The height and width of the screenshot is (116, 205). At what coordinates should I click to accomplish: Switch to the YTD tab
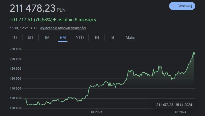point(80,38)
